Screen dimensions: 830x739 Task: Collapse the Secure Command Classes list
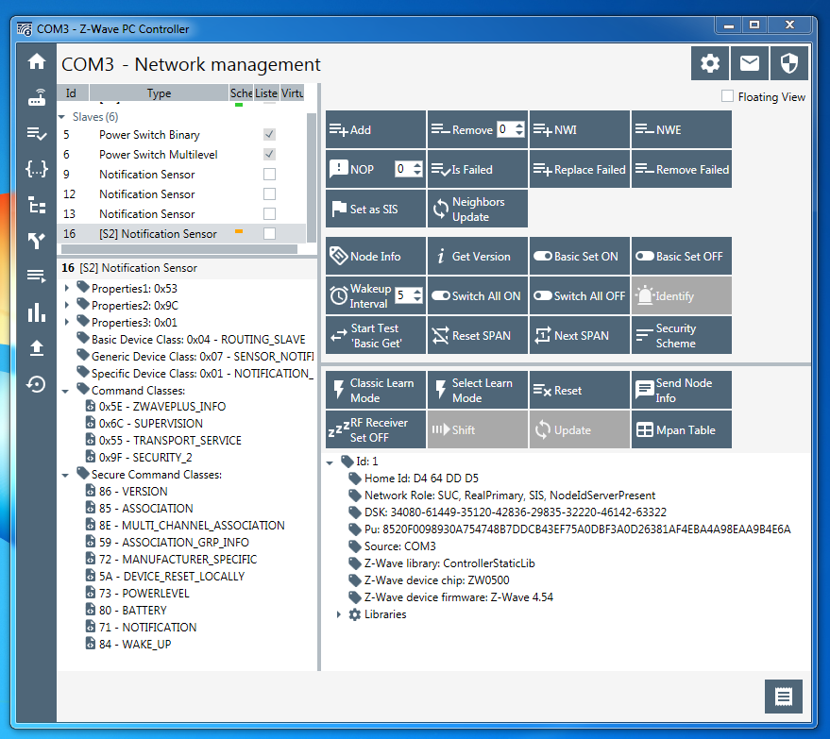click(67, 475)
